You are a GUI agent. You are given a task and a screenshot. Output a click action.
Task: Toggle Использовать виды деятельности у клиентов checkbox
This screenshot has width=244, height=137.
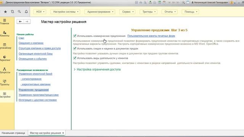(x=75, y=58)
